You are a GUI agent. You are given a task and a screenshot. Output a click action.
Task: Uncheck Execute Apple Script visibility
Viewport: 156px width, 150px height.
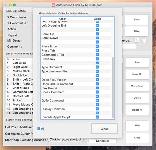97,117
